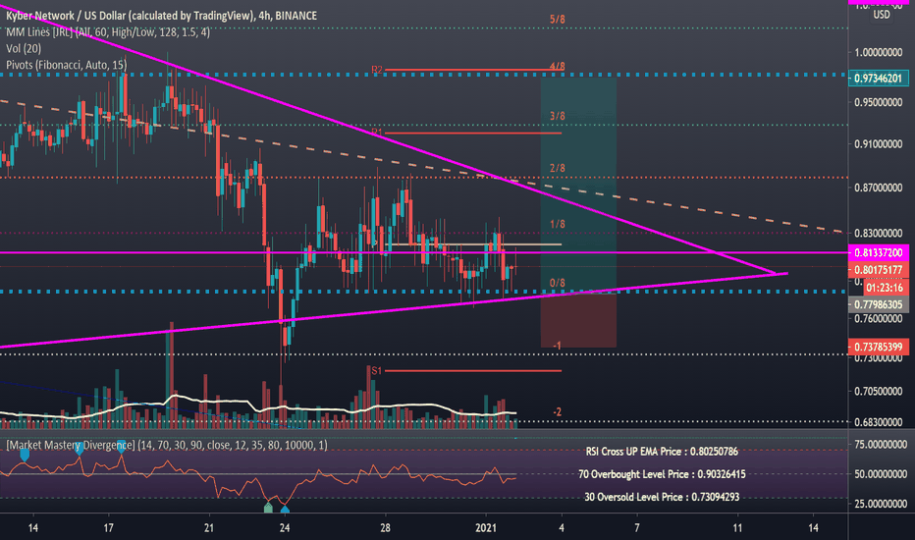Click the 0.91000000 price axis value

[879, 143]
